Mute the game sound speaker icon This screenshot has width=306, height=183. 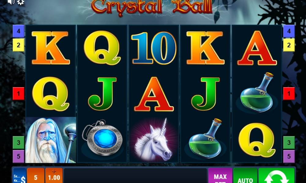(11, 2)
